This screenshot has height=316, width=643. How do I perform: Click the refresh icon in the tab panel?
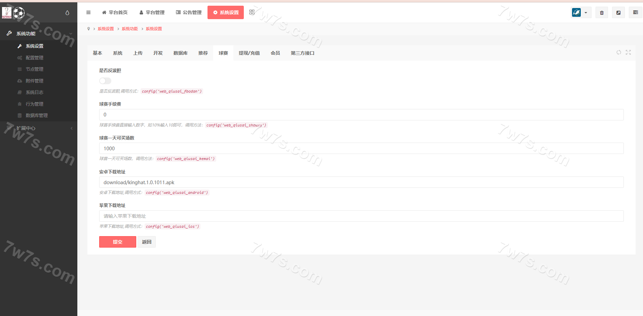pos(618,53)
